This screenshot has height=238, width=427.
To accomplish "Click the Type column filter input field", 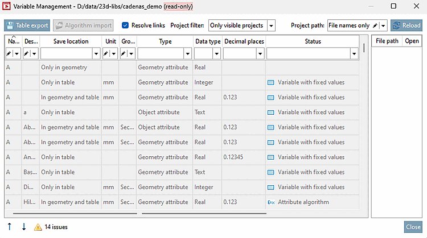I will pyautogui.click(x=161, y=53).
